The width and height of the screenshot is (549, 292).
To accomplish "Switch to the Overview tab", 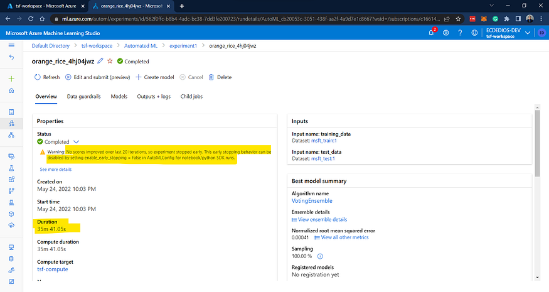I will coord(46,97).
